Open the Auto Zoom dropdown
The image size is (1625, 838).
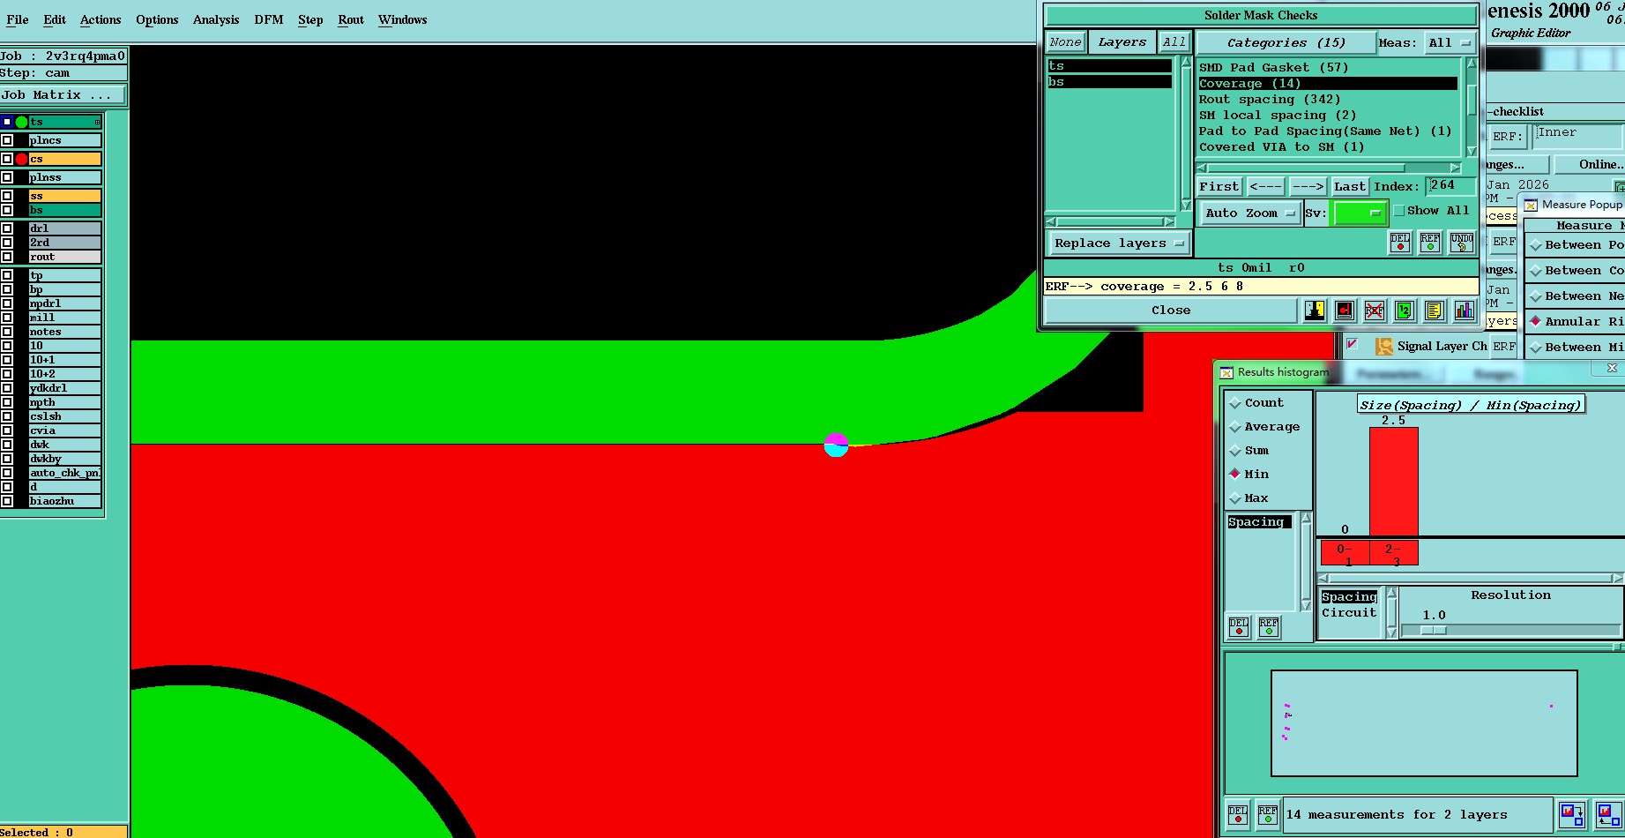(x=1249, y=213)
